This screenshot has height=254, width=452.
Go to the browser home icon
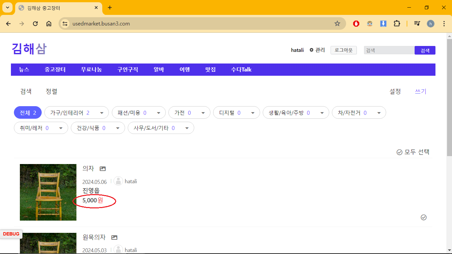pos(49,23)
